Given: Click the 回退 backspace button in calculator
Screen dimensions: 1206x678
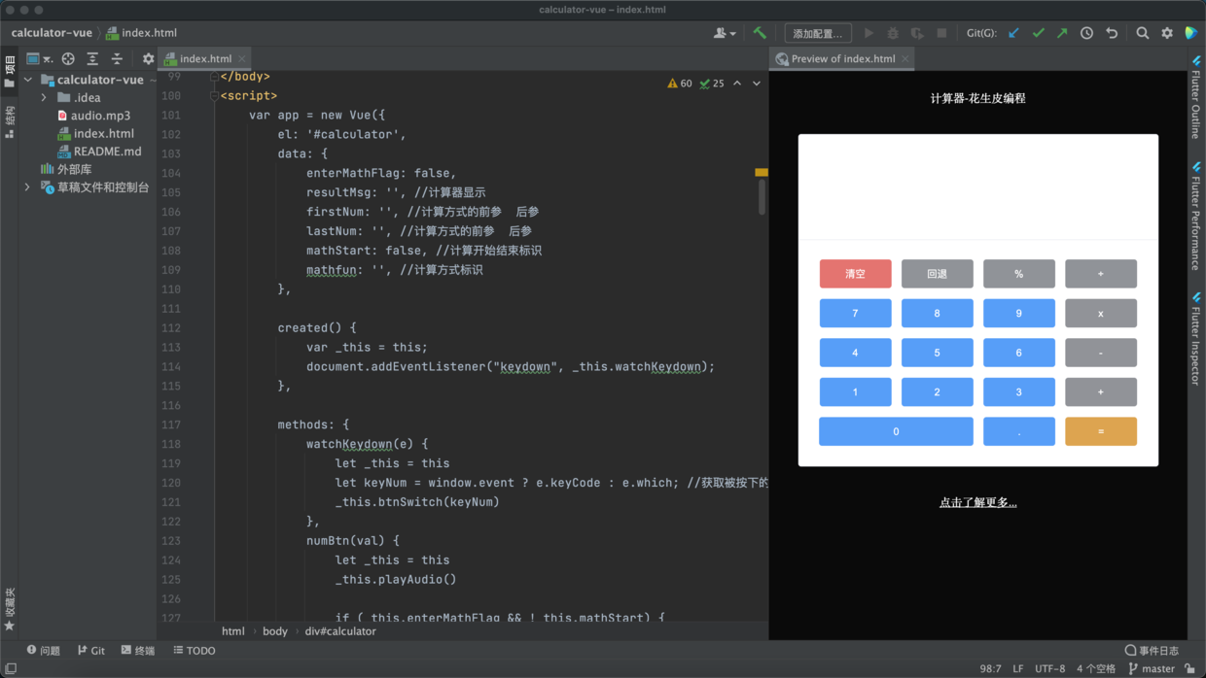Looking at the screenshot, I should coord(937,274).
